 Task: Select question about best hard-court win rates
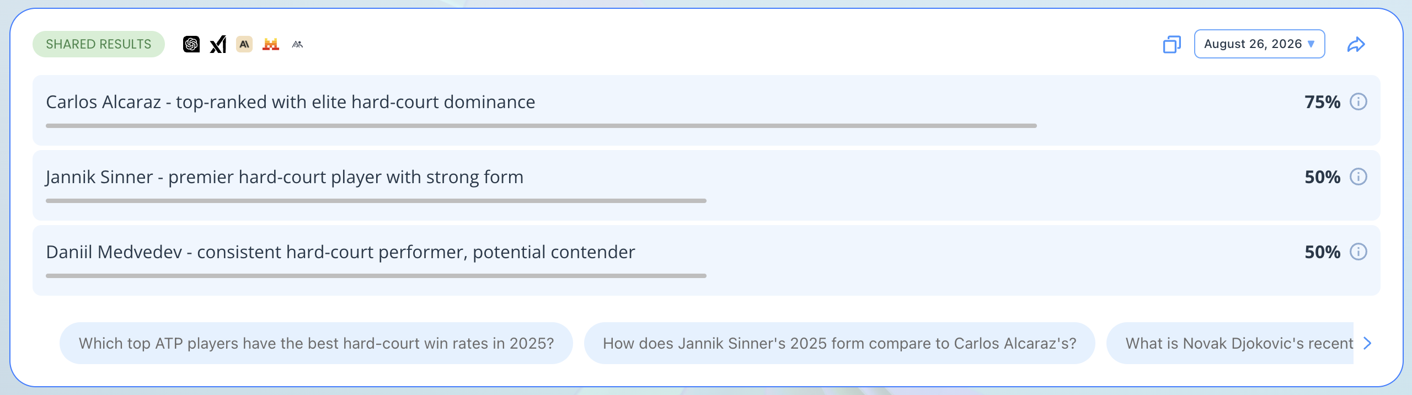pos(316,343)
